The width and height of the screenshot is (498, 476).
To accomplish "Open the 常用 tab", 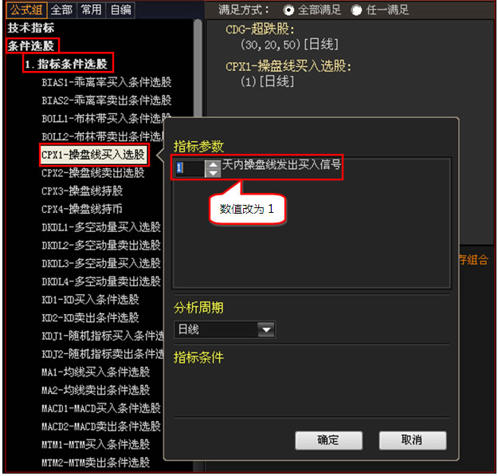I will tap(91, 10).
